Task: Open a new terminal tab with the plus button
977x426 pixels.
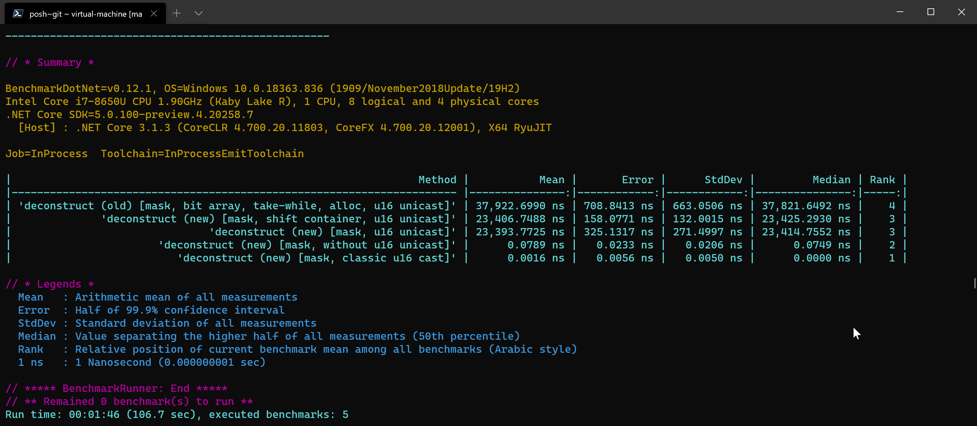Action: click(176, 13)
